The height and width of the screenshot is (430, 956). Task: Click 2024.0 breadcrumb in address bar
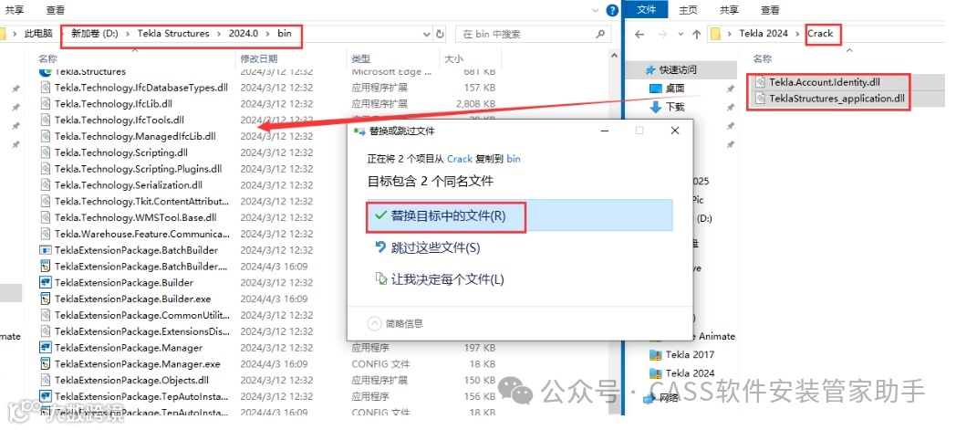244,34
